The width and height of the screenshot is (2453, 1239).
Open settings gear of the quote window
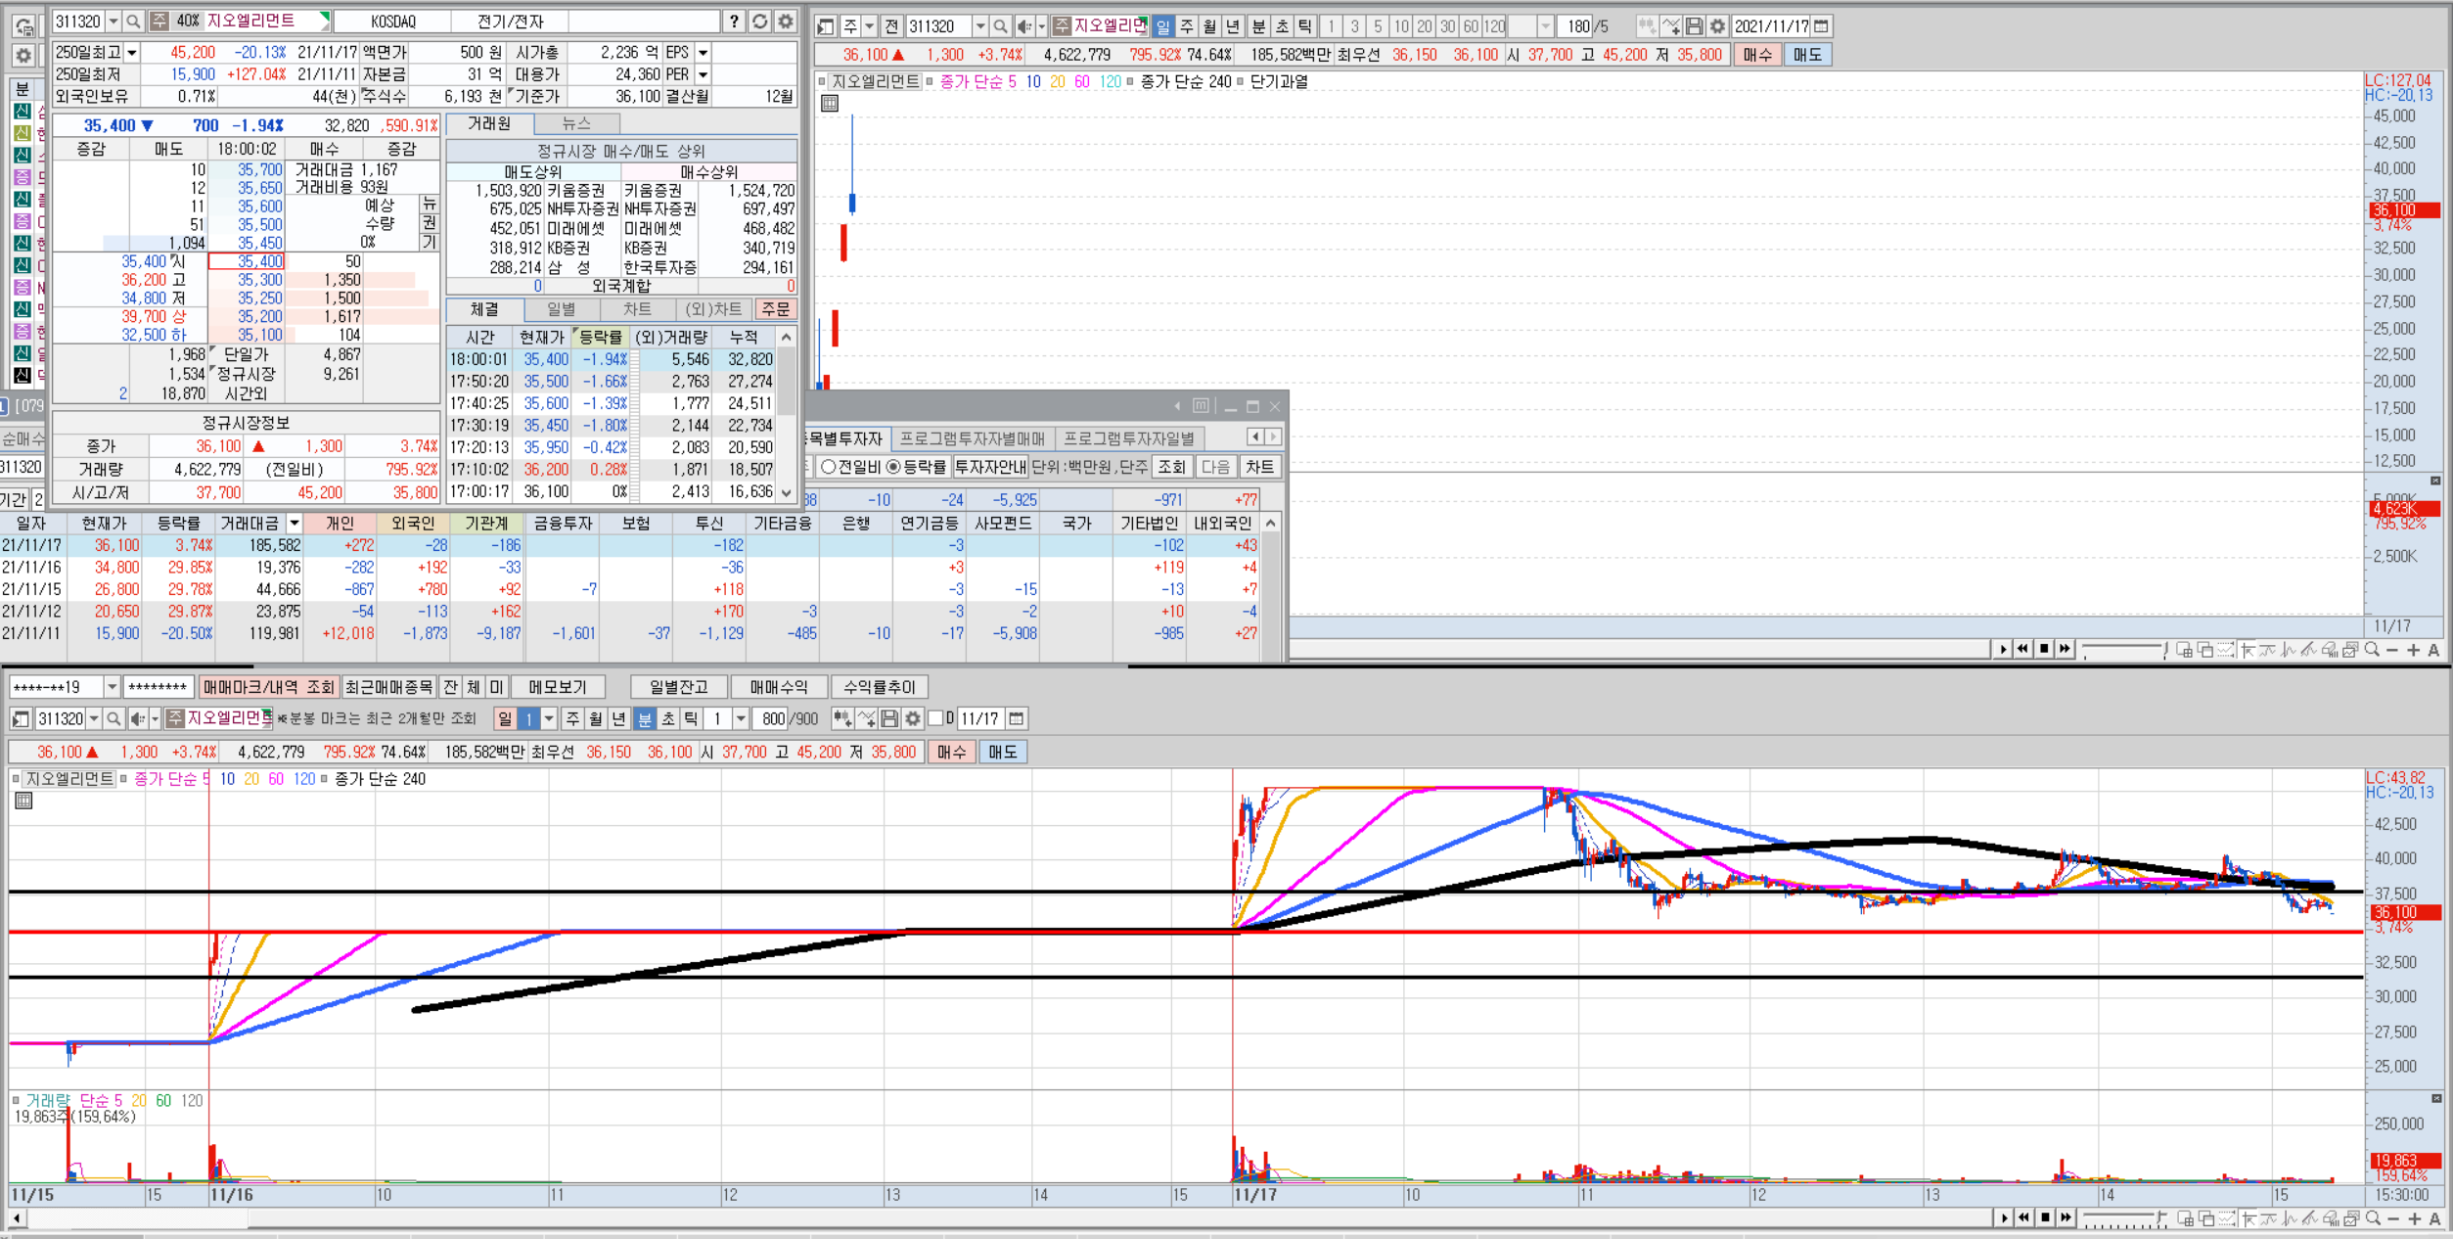[x=786, y=21]
